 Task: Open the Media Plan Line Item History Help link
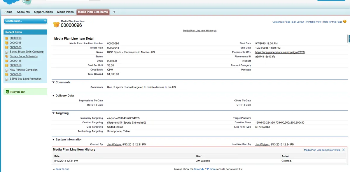click(322, 150)
